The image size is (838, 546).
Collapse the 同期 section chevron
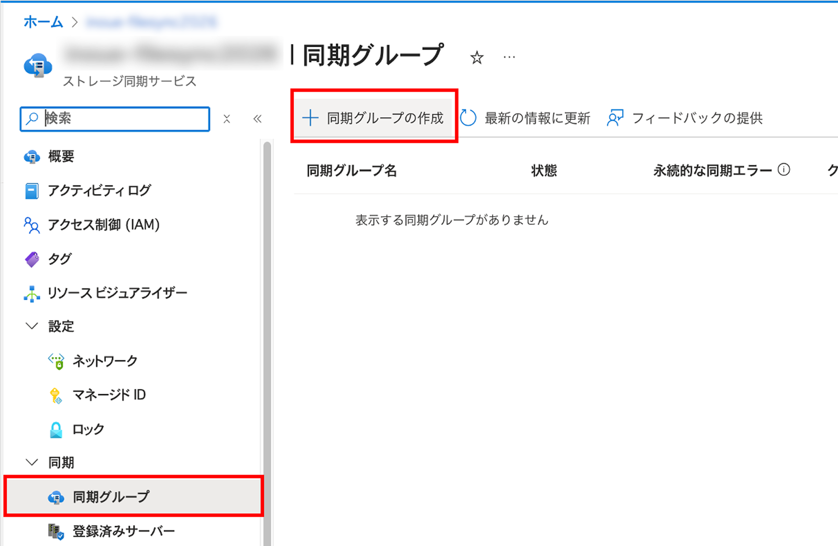coord(32,463)
